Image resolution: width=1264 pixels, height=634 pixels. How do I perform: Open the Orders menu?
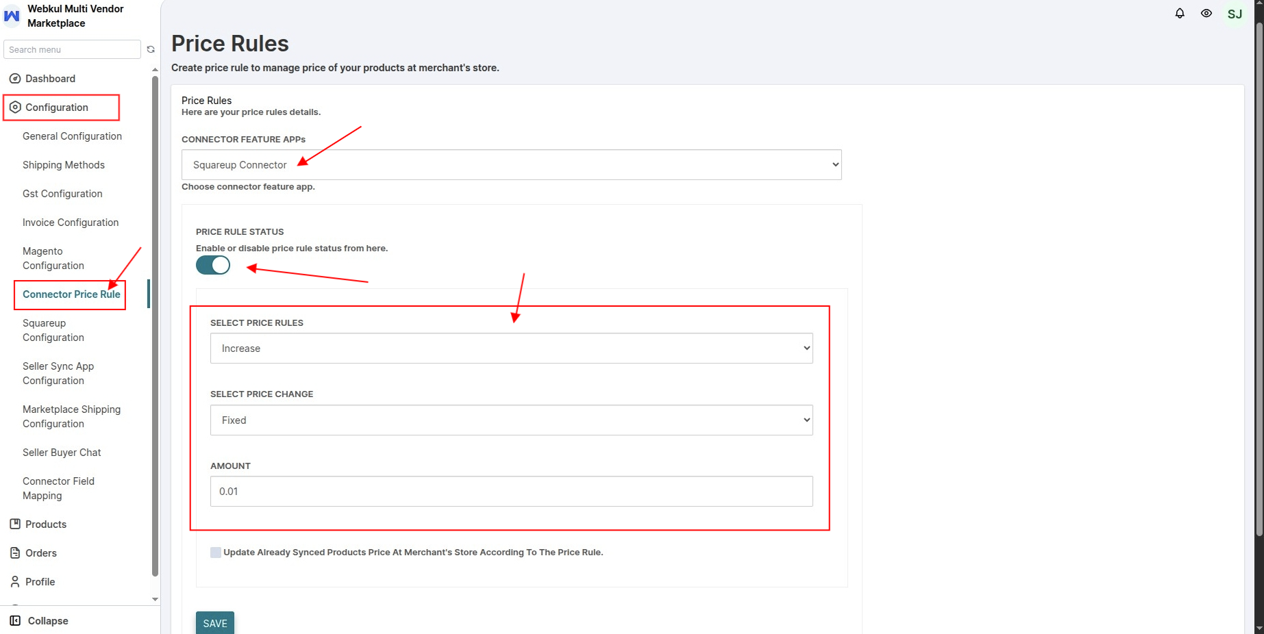(41, 553)
